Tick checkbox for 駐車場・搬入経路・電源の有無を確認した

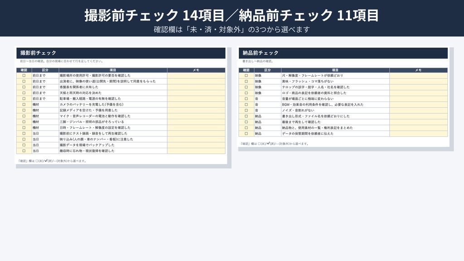[24, 98]
